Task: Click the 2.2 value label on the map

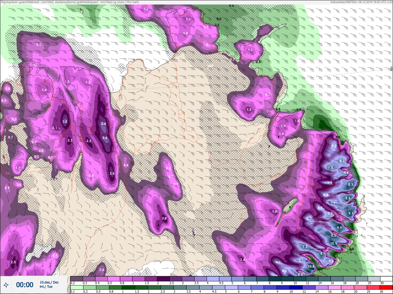Action: tap(89, 141)
